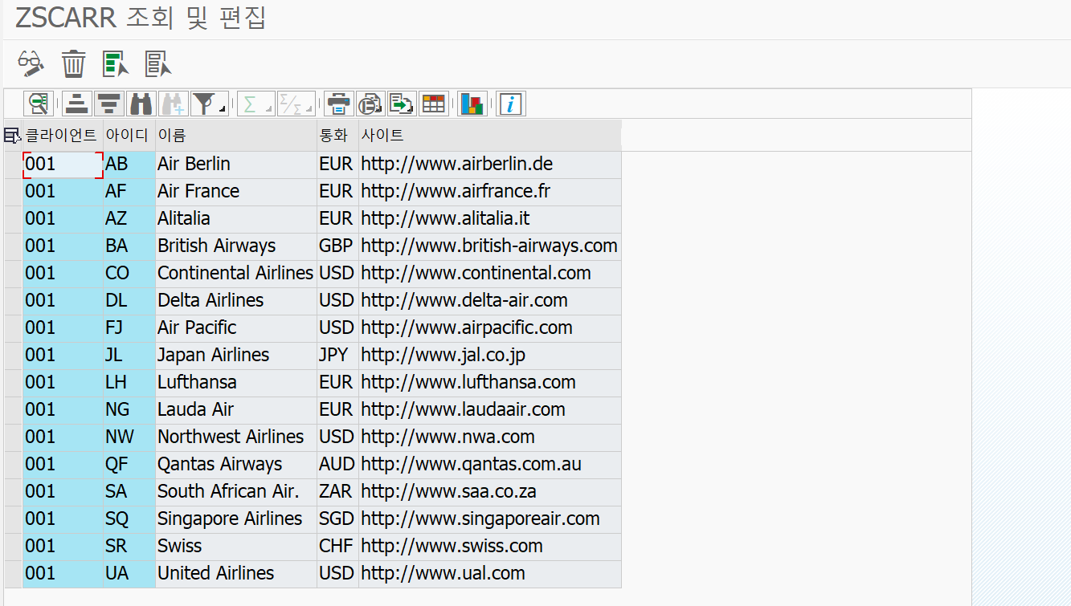Click the Air Pacific name cell

click(x=236, y=328)
